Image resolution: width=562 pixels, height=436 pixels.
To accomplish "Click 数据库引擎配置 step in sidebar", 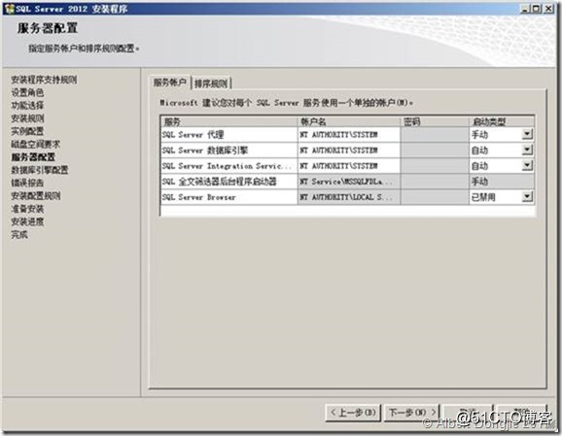I will pos(40,170).
